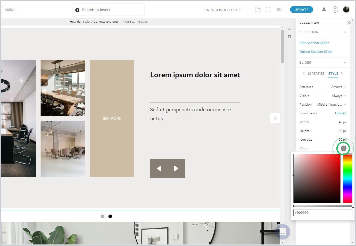Open the user avatar menu

346,10
